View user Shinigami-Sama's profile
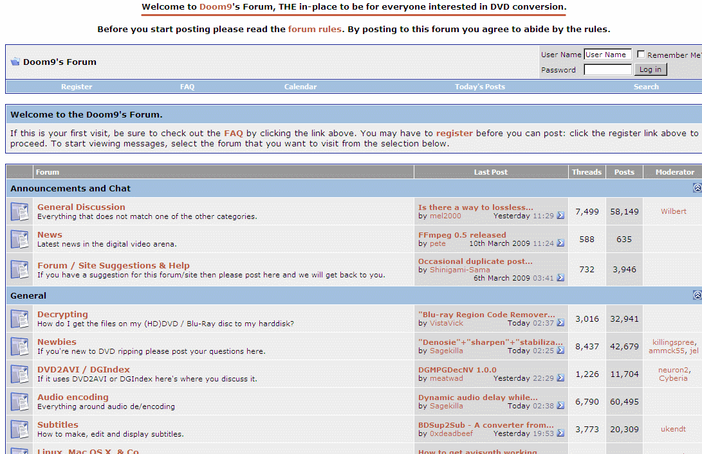This screenshot has width=702, height=454. tap(460, 270)
